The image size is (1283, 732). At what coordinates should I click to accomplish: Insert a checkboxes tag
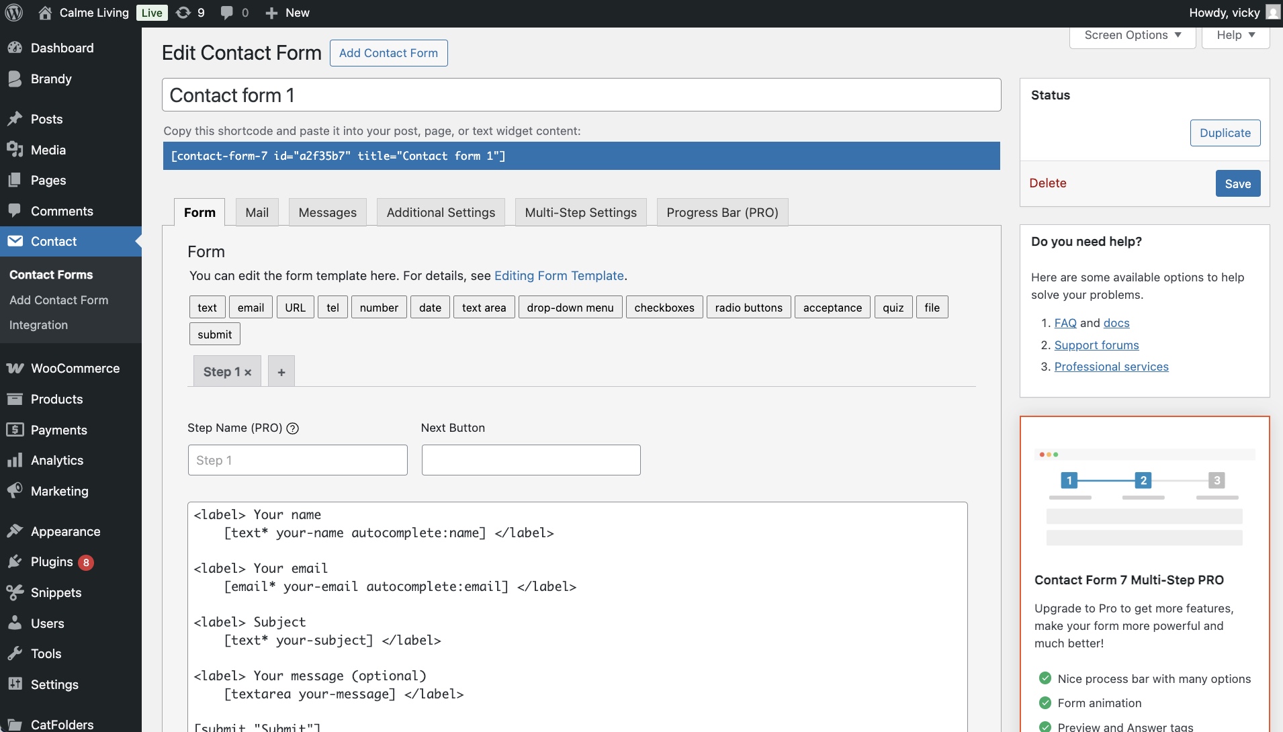coord(664,307)
